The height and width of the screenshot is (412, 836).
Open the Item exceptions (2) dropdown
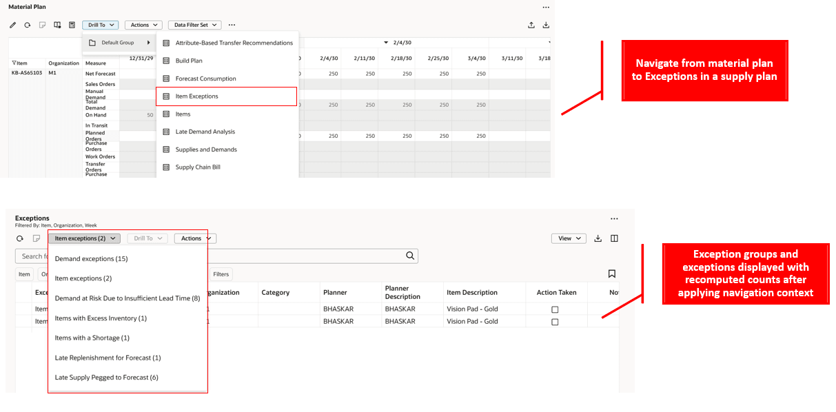click(84, 238)
